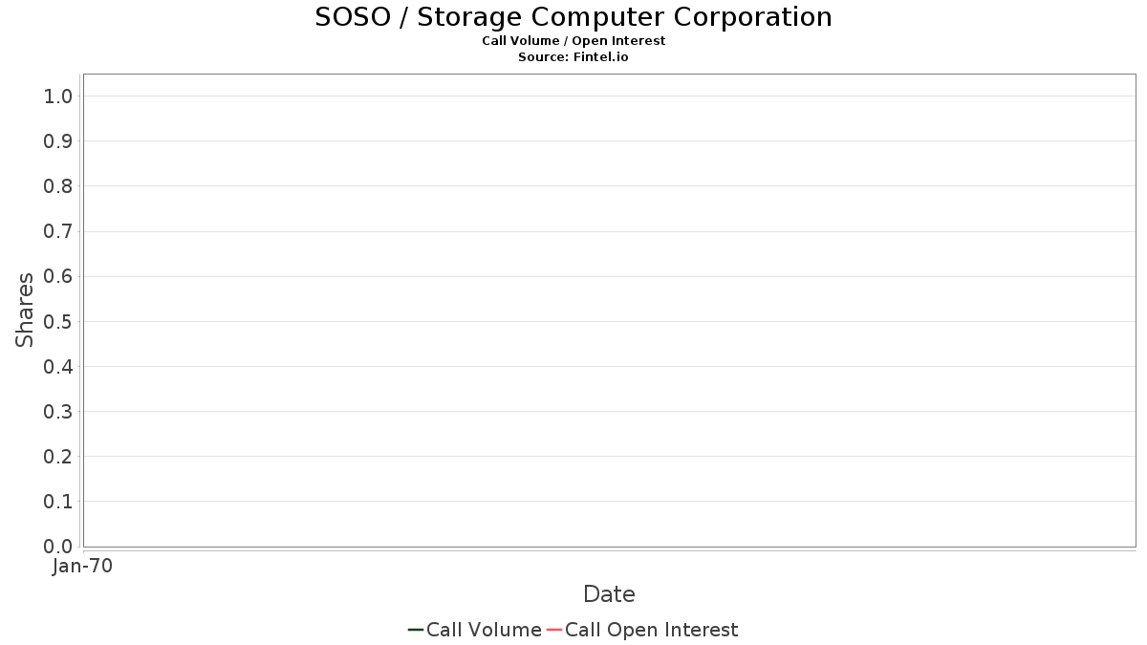1147x645 pixels.
Task: Click the Call Volume / Open Interest subtitle
Action: pos(573,41)
